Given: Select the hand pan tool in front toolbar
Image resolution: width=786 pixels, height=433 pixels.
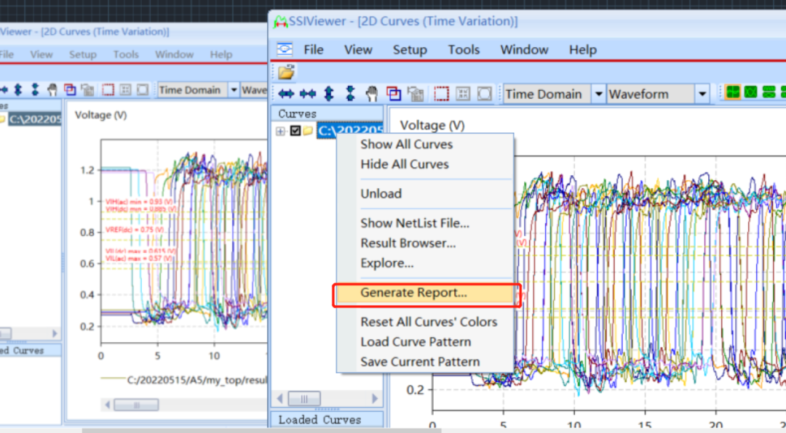Looking at the screenshot, I should [371, 94].
